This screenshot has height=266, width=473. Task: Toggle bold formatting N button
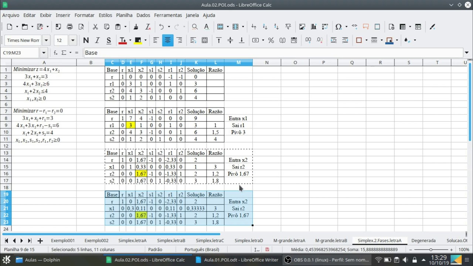tap(86, 40)
